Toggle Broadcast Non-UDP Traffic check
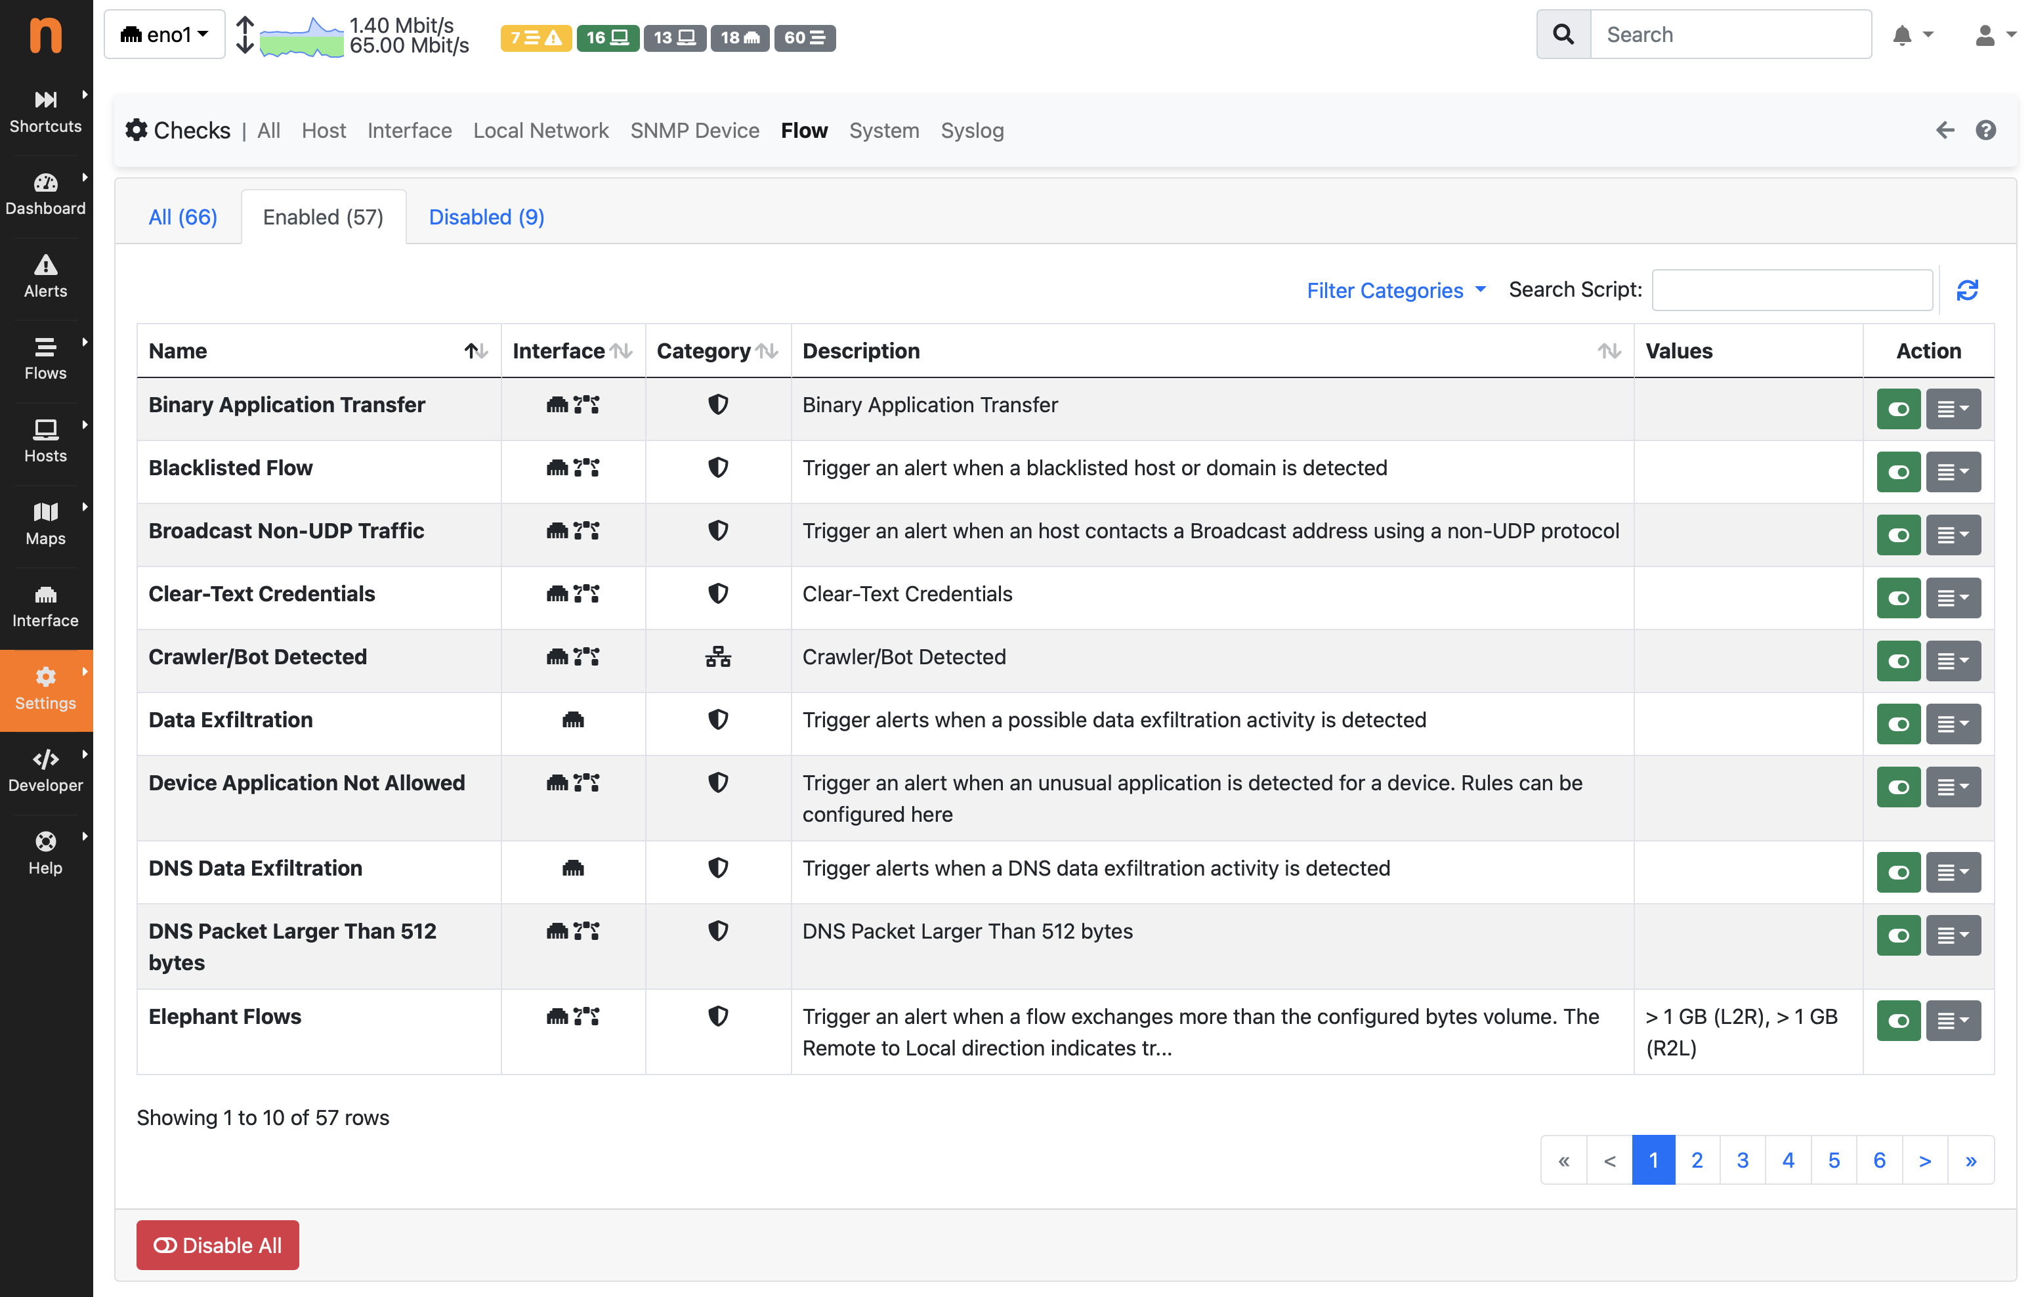 pos(1899,535)
